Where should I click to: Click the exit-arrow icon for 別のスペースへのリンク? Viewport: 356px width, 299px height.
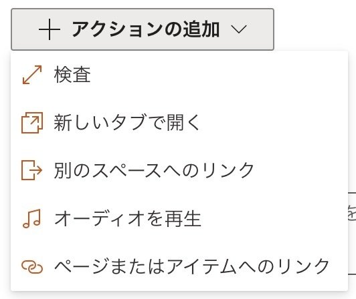tap(32, 170)
